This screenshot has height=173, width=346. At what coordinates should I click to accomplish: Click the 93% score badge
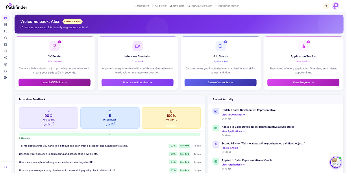pos(173,146)
